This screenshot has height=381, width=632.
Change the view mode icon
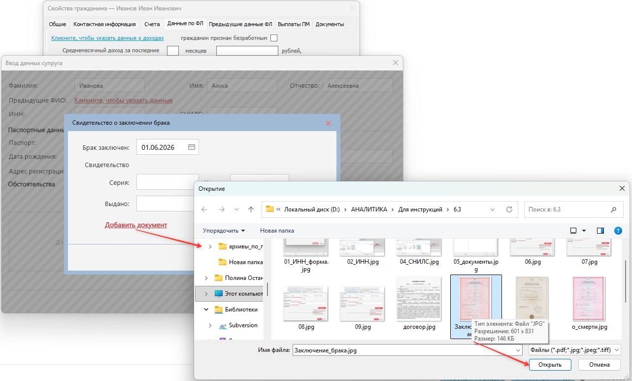[x=573, y=231]
